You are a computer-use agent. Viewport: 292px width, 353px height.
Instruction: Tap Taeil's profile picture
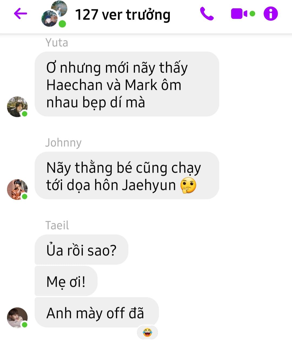click(x=17, y=318)
